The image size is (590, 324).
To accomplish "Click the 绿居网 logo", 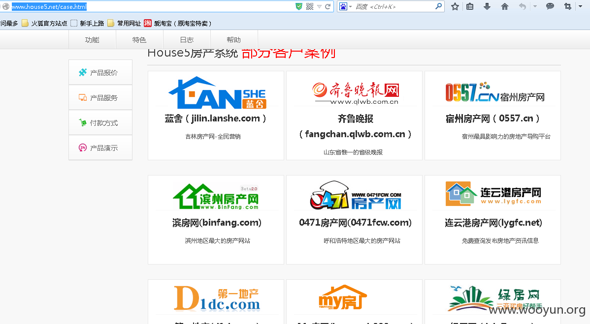I will click(x=494, y=299).
